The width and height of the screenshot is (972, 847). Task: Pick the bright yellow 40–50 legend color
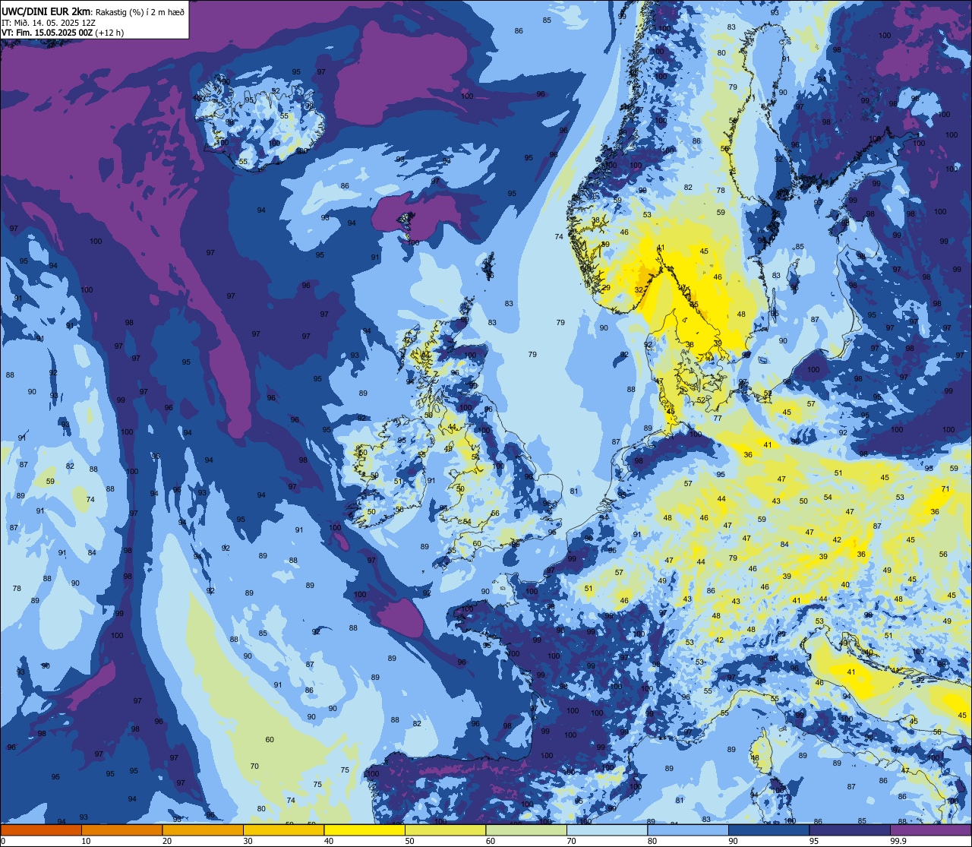pyautogui.click(x=364, y=830)
